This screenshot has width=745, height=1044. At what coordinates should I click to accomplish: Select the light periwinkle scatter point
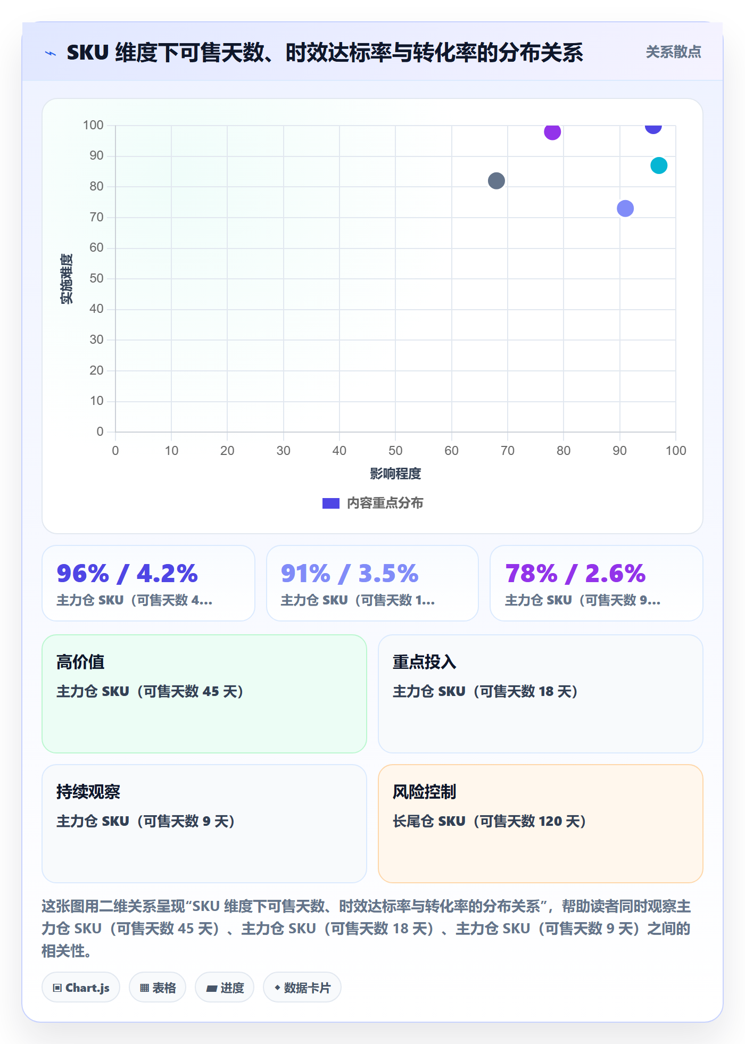[625, 209]
